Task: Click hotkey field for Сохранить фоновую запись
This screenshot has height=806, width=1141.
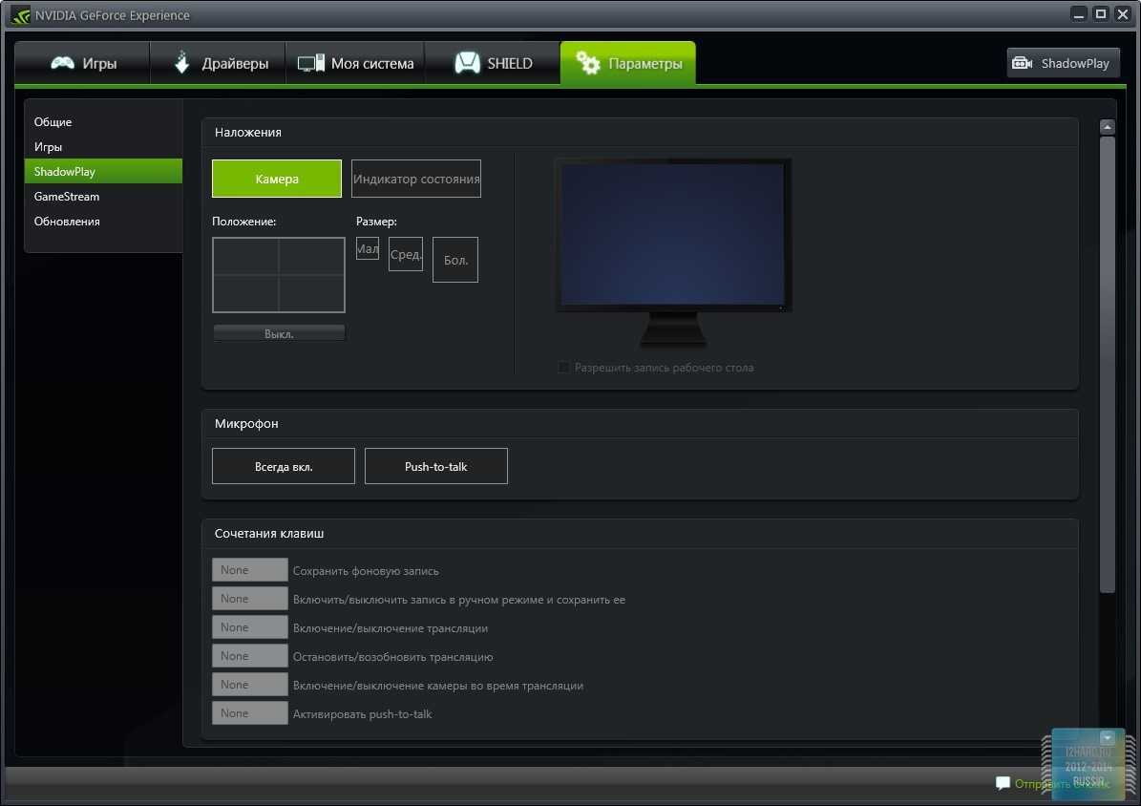Action: point(249,570)
